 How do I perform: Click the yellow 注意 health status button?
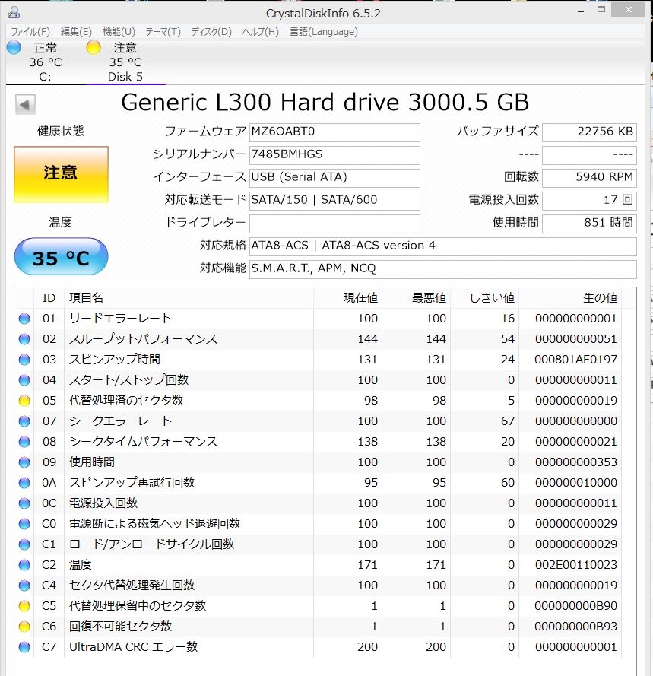click(62, 175)
